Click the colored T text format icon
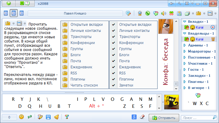This screenshot has width=219, height=123. click(67, 117)
